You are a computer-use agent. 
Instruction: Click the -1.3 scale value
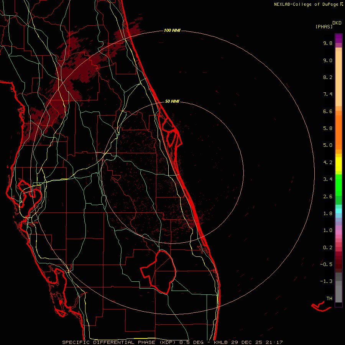[326, 281]
